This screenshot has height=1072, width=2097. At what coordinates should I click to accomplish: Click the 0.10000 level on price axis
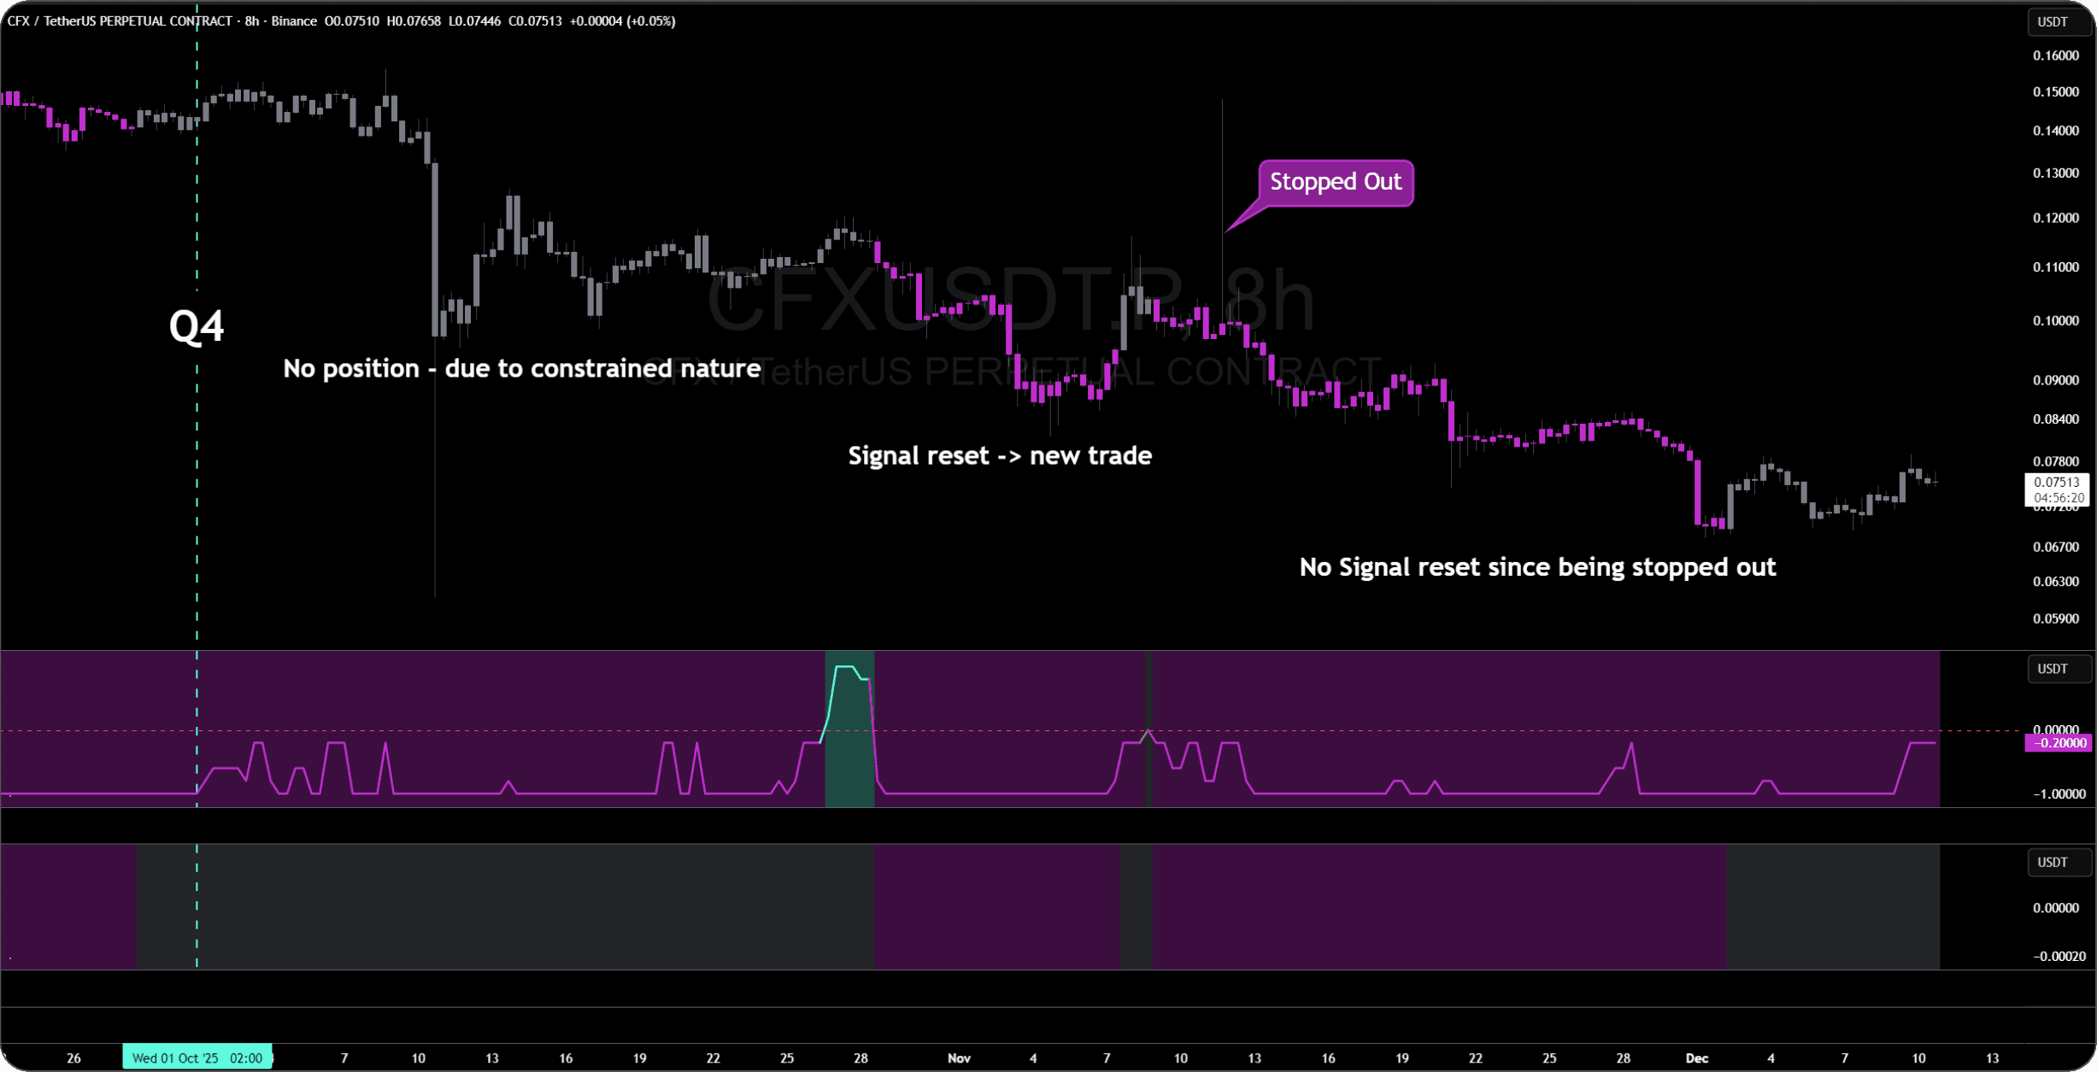pos(2055,320)
